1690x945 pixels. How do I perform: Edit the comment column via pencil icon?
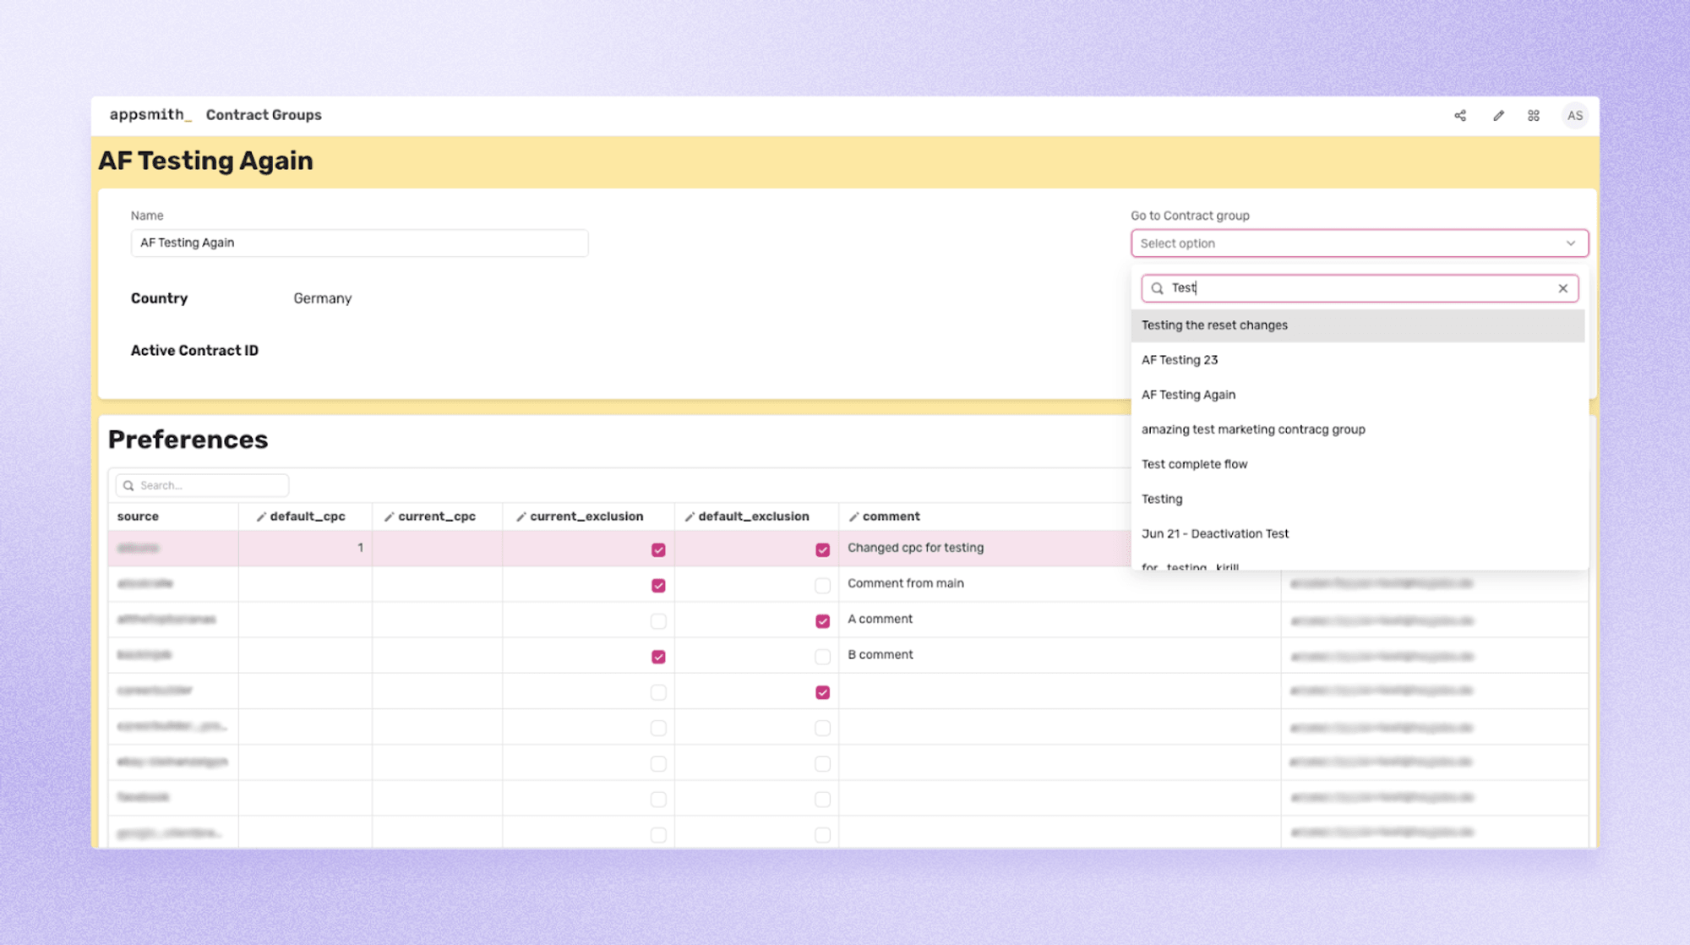point(855,516)
